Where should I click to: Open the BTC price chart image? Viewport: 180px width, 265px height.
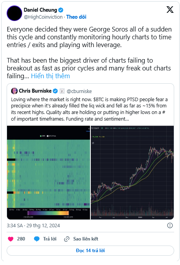132,172
